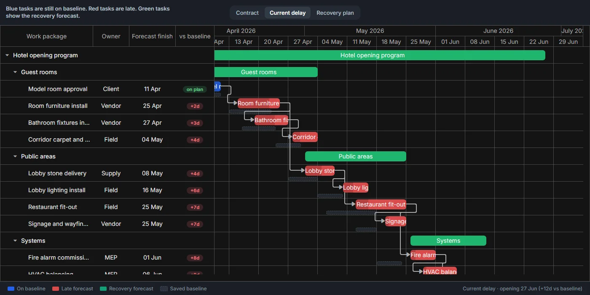Click the green Systems summary bar
The width and height of the screenshot is (590, 295).
pyautogui.click(x=448, y=241)
